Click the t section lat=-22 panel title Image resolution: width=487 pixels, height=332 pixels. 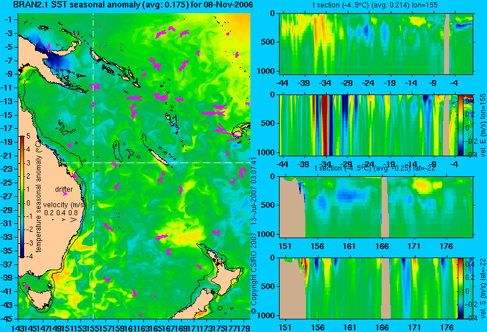[x=375, y=168]
